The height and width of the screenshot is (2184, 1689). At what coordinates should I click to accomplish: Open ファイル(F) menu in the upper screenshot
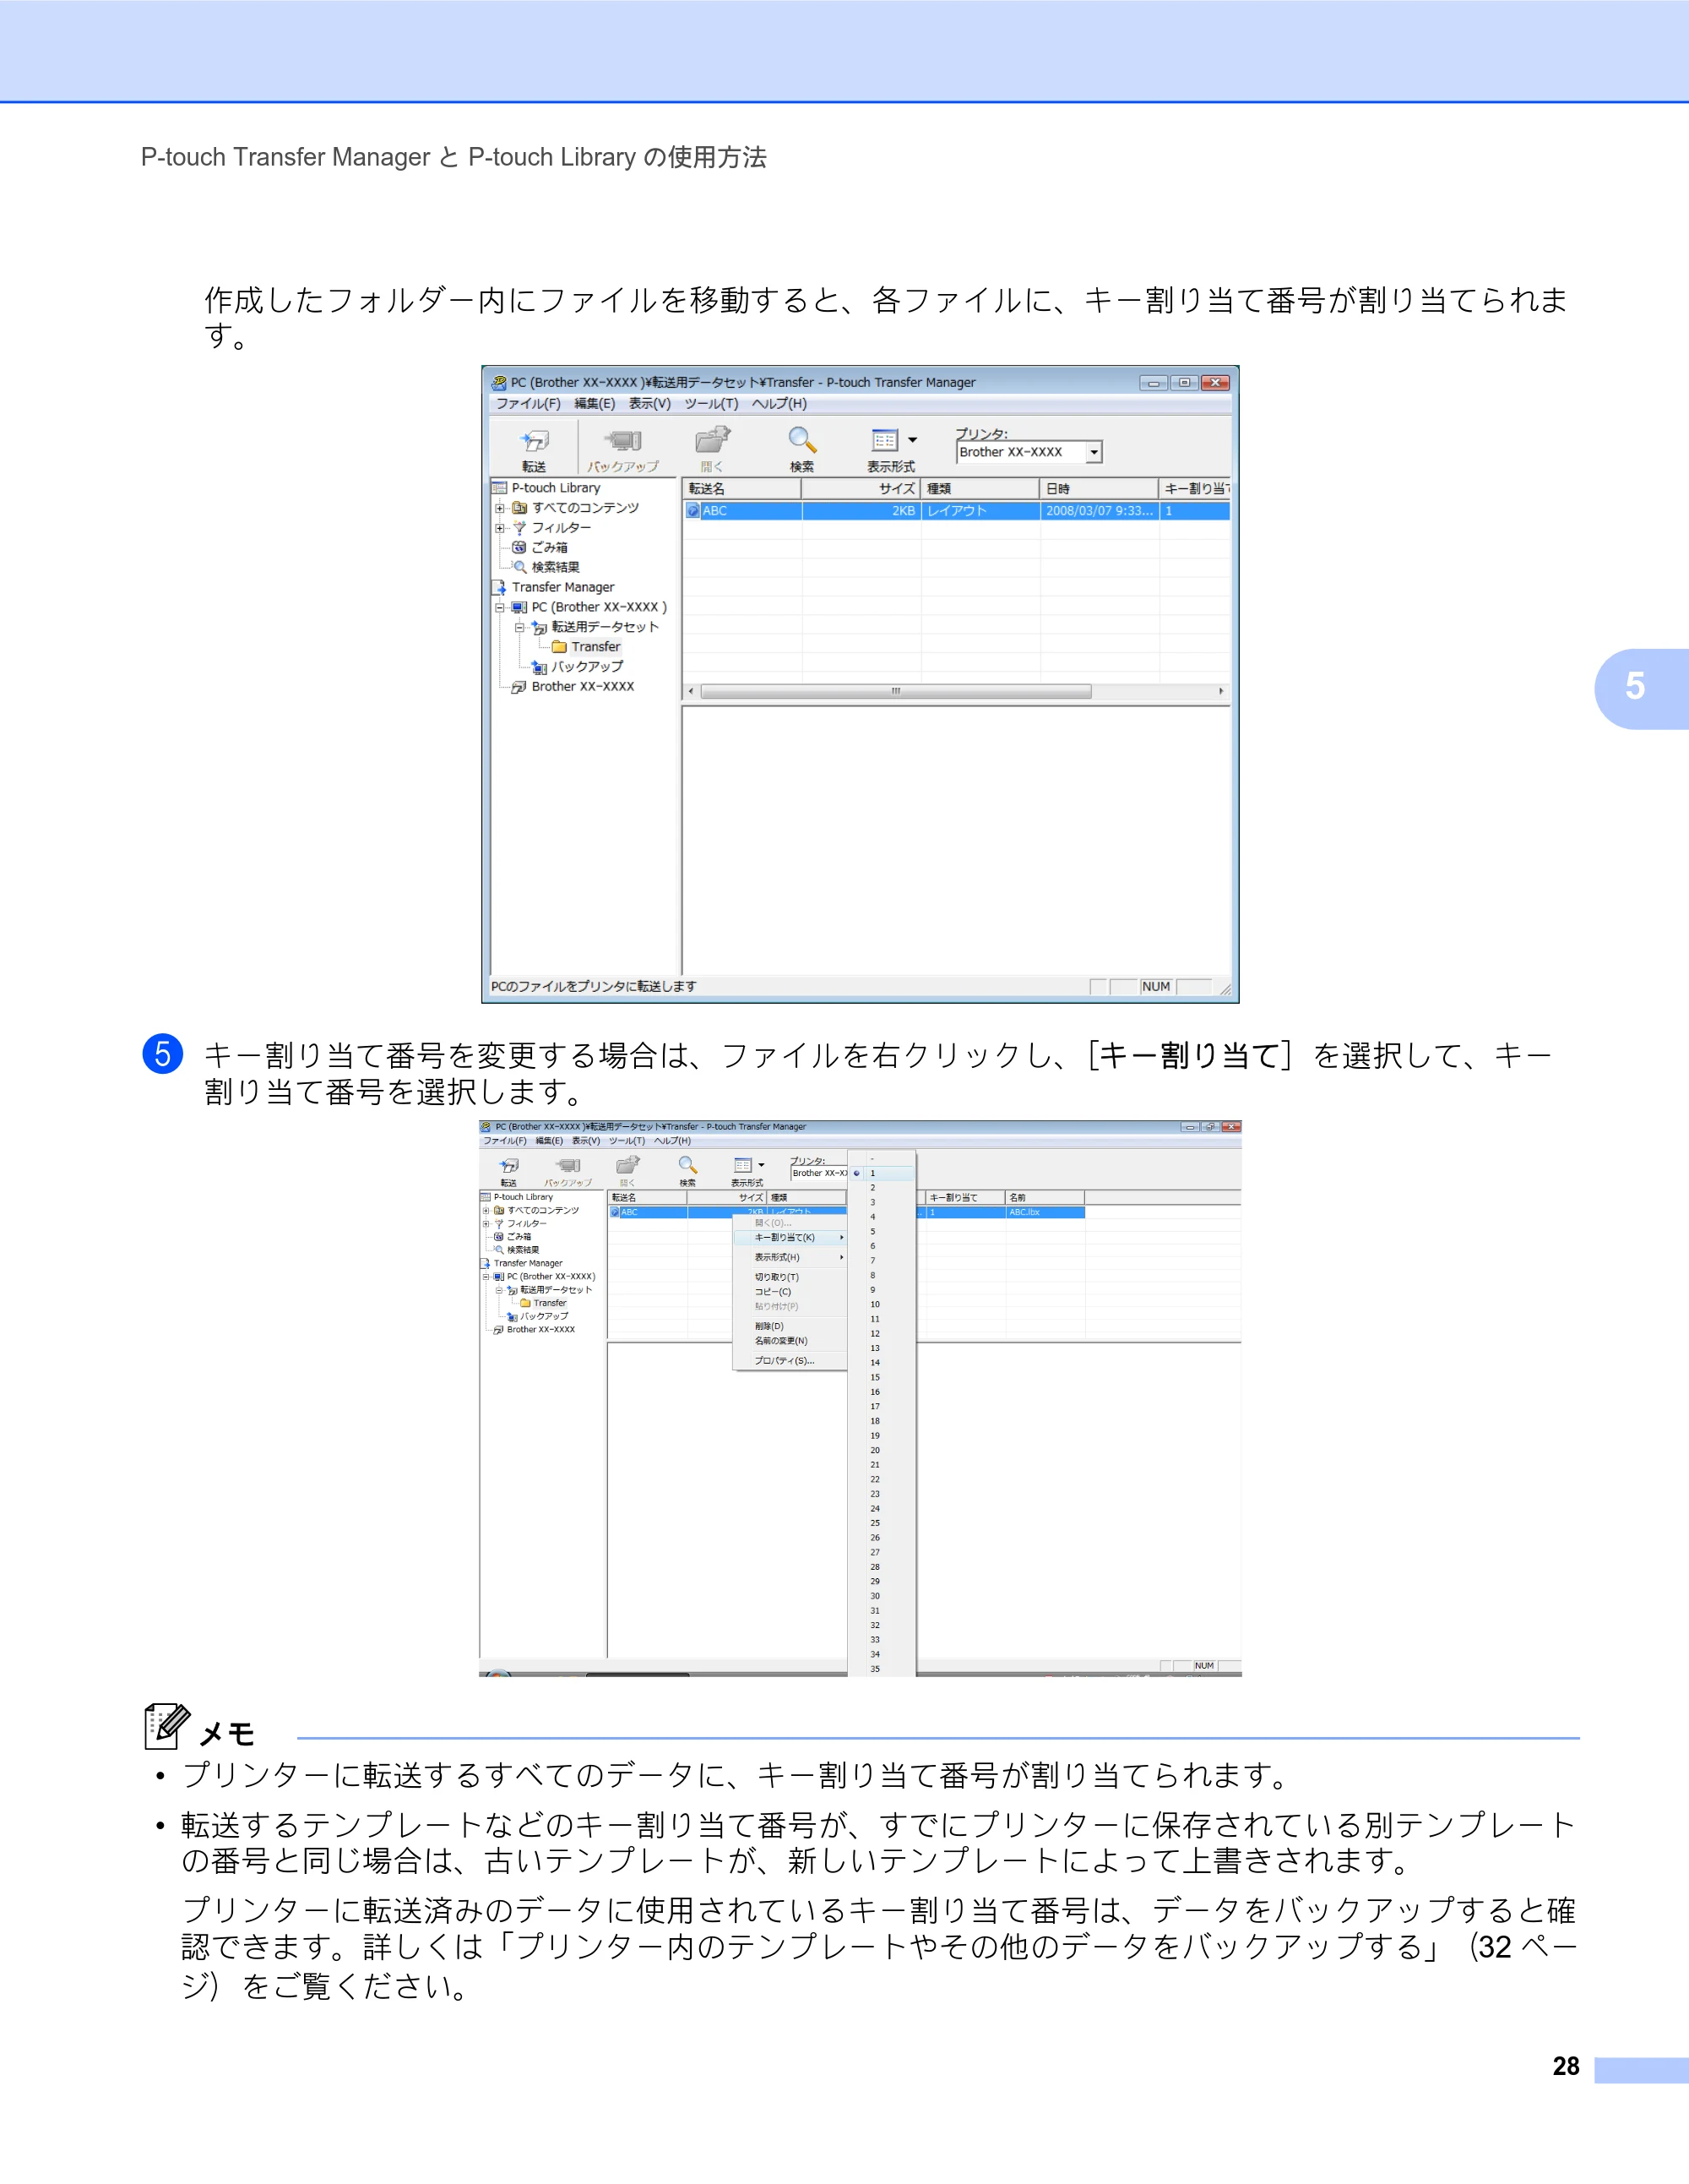click(x=529, y=404)
